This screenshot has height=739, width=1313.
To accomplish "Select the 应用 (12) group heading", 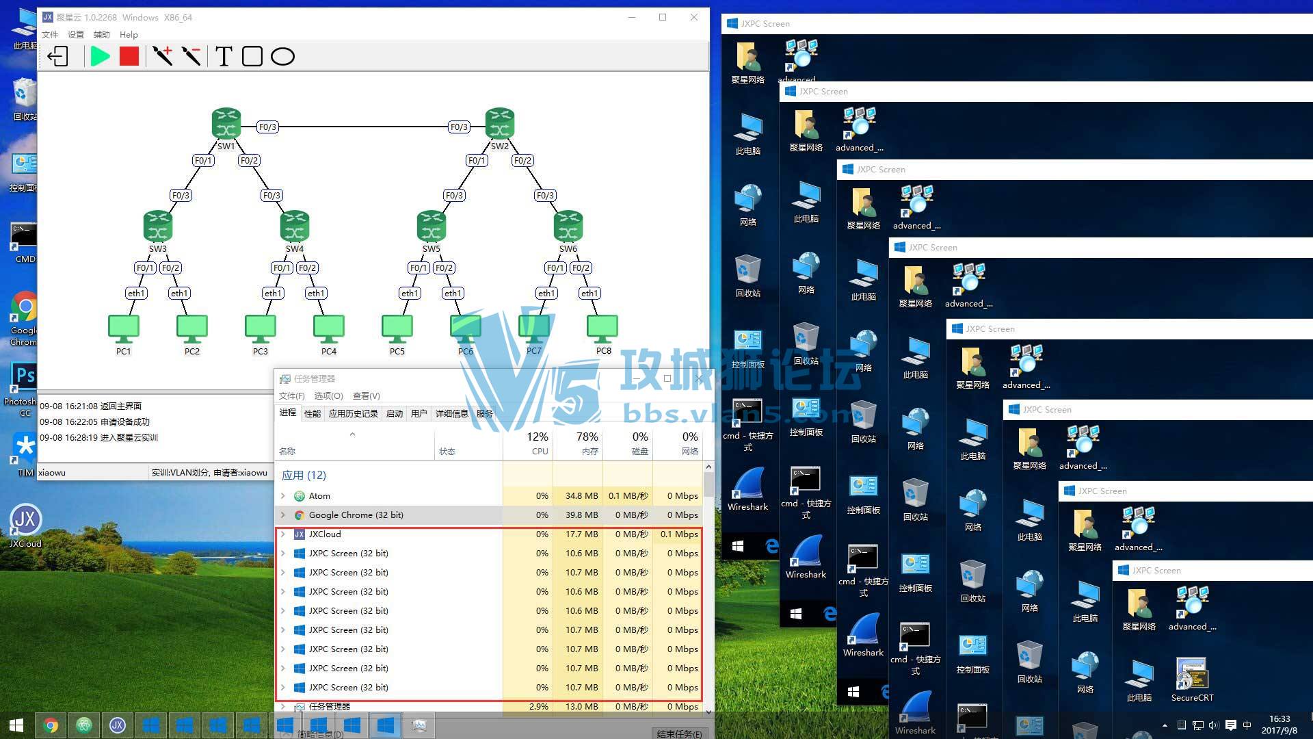I will 304,475.
